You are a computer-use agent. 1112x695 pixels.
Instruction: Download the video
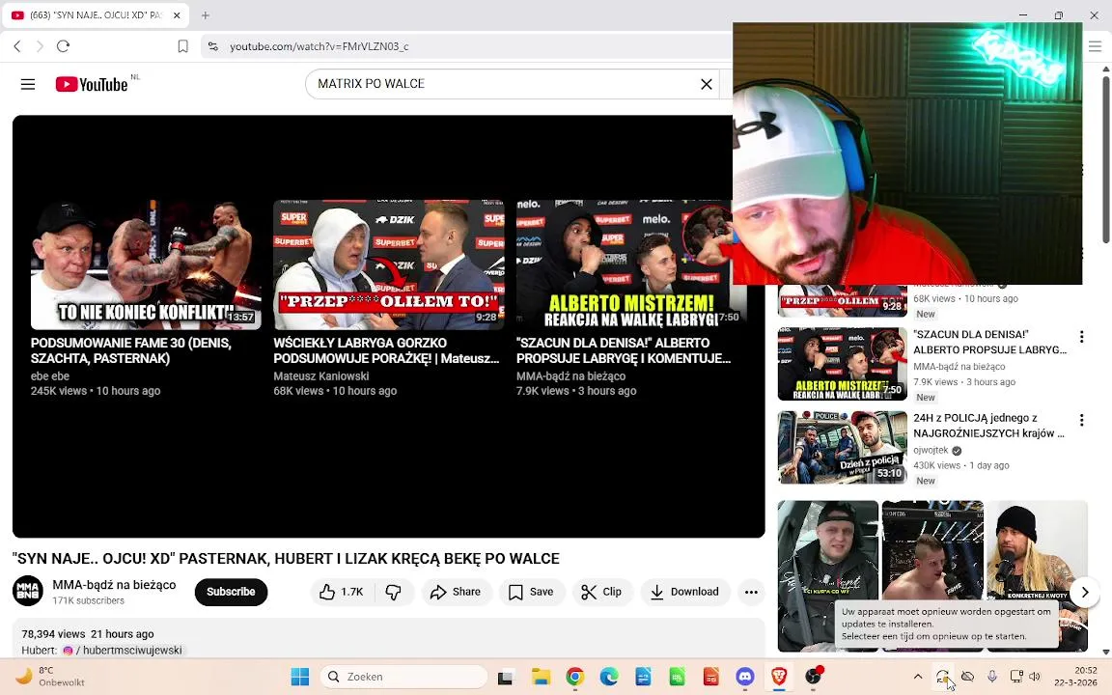click(685, 592)
